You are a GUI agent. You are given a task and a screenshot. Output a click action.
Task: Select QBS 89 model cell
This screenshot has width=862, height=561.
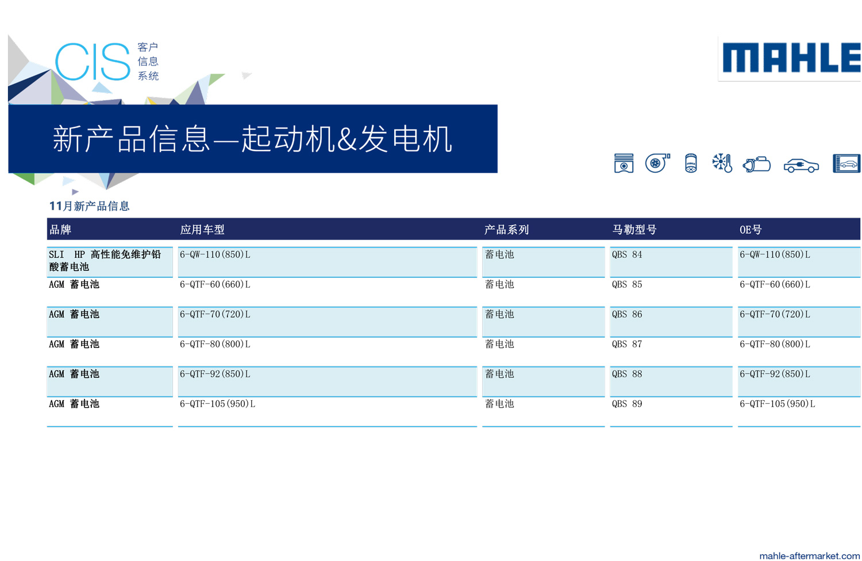pyautogui.click(x=671, y=411)
